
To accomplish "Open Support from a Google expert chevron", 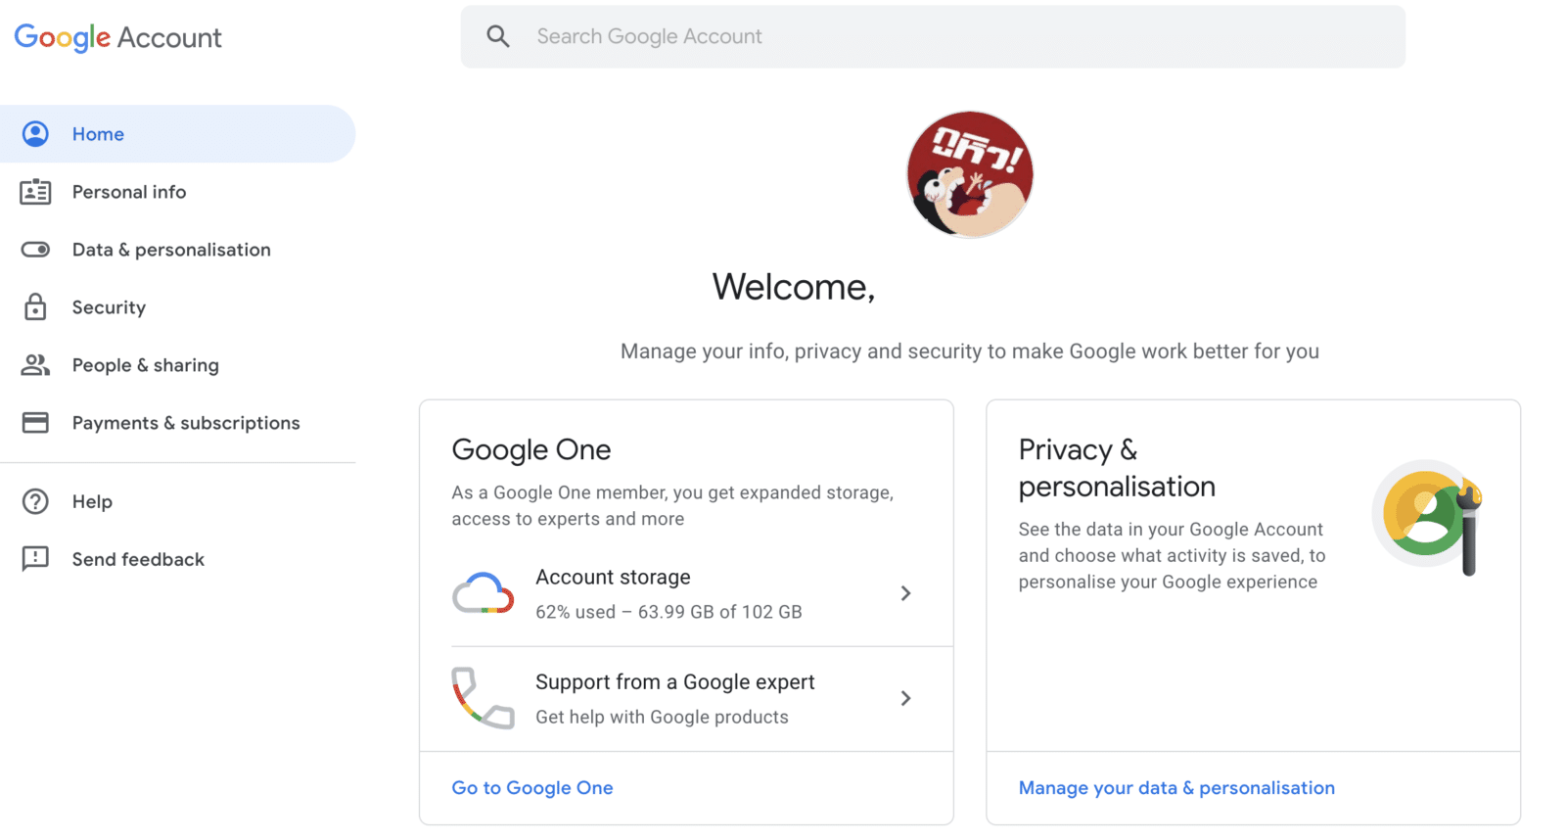I will point(905,698).
